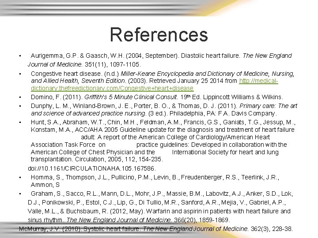318x238 pixels.
Task: Select 'sinus rhythm. The New England Journal' line
Action: pos(129,220)
